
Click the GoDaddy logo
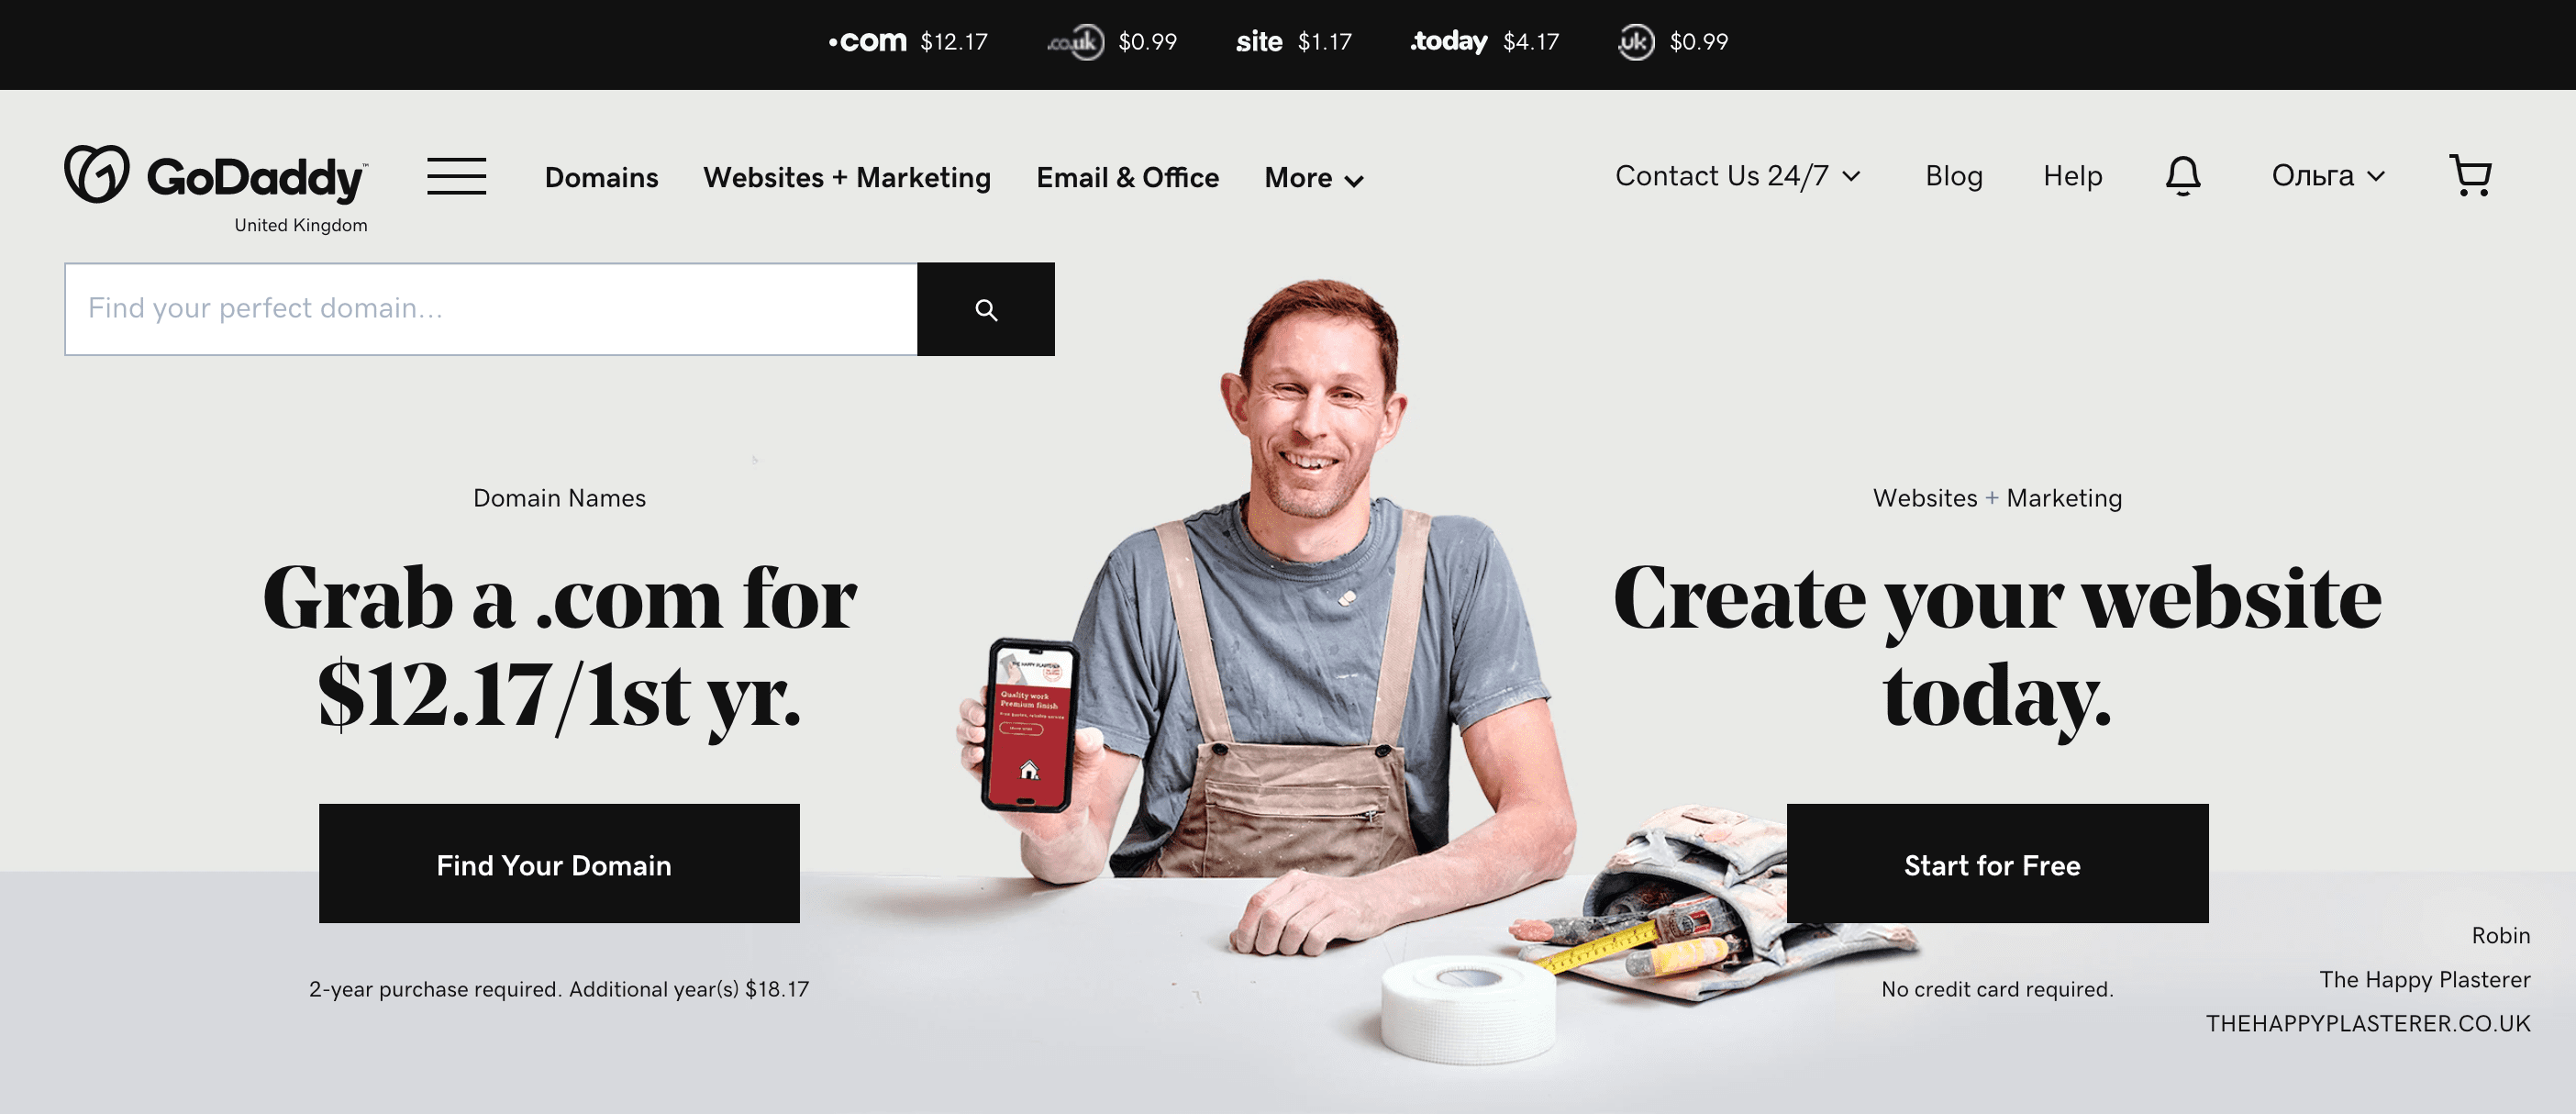click(x=216, y=176)
